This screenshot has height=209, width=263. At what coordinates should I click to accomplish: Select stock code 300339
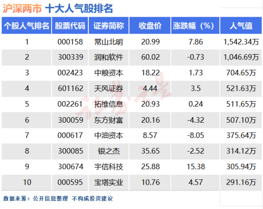click(70, 57)
